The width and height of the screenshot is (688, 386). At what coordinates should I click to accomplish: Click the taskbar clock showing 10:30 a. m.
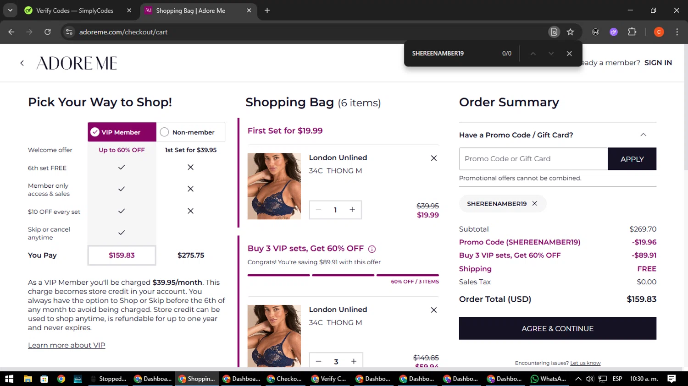click(644, 379)
